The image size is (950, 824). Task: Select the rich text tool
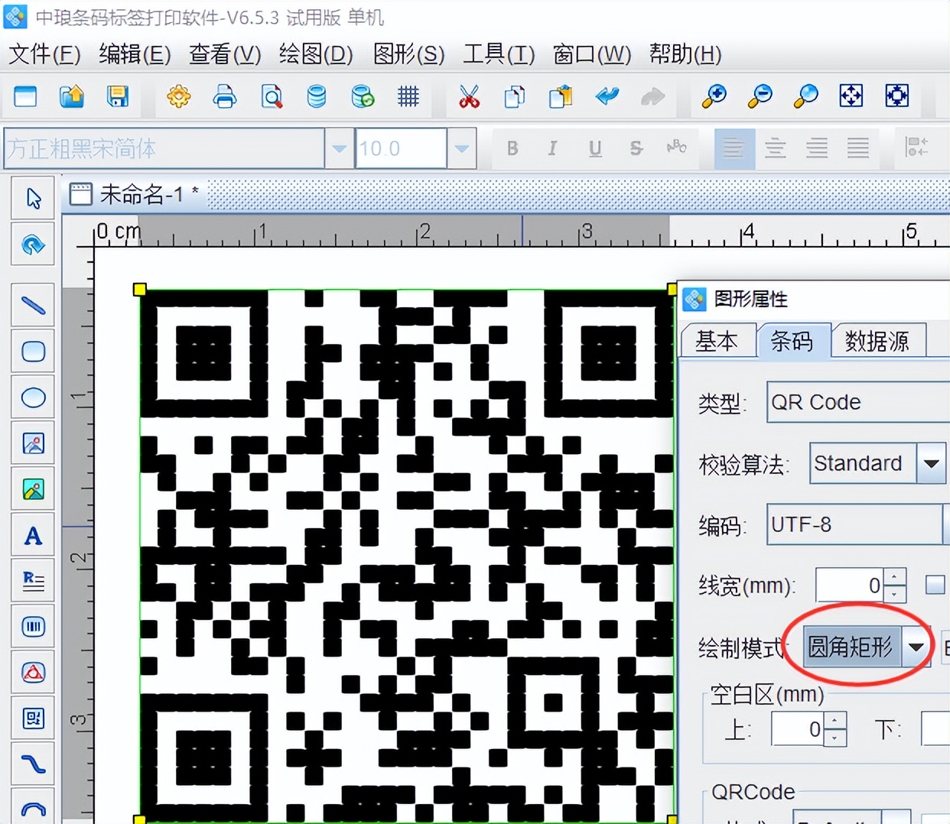(33, 581)
